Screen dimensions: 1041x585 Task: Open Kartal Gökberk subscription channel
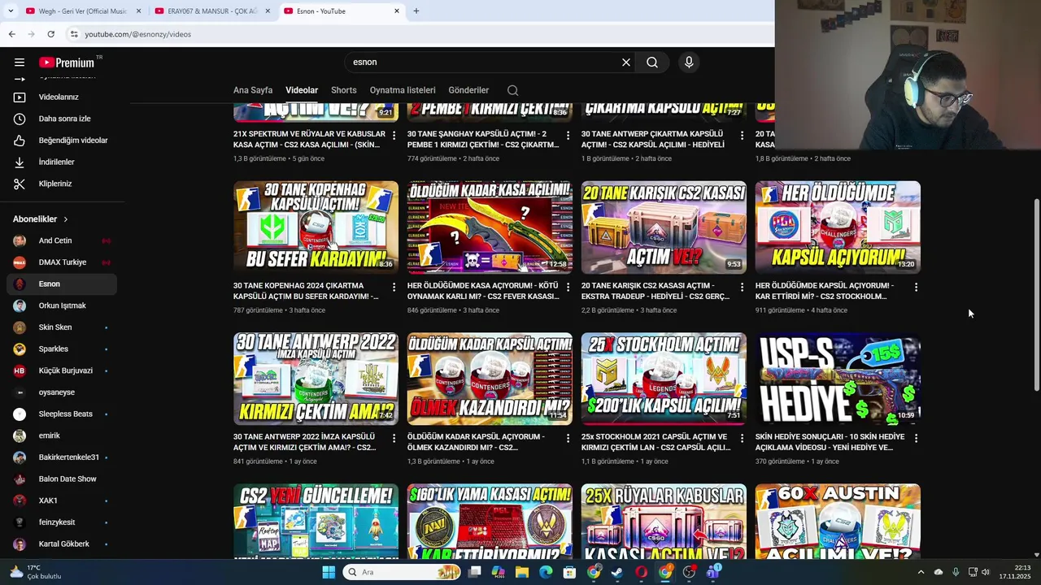click(62, 544)
